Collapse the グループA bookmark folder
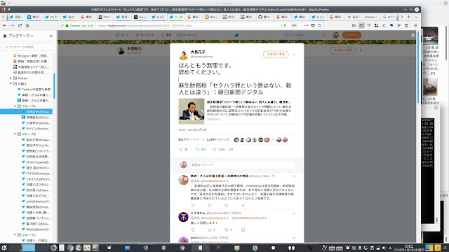 pyautogui.click(x=15, y=106)
